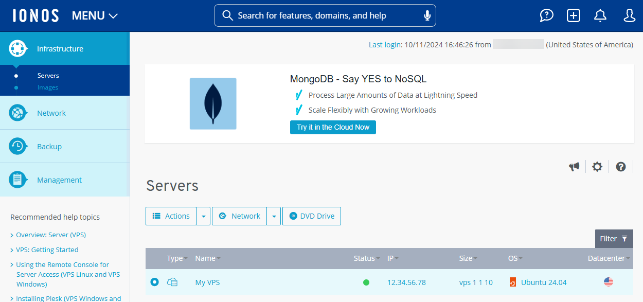Open the account user icon
The width and height of the screenshot is (643, 302).
click(629, 15)
